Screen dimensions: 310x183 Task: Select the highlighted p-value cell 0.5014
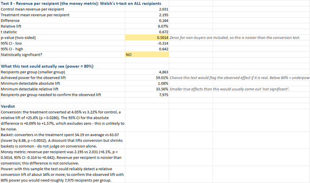[147, 38]
